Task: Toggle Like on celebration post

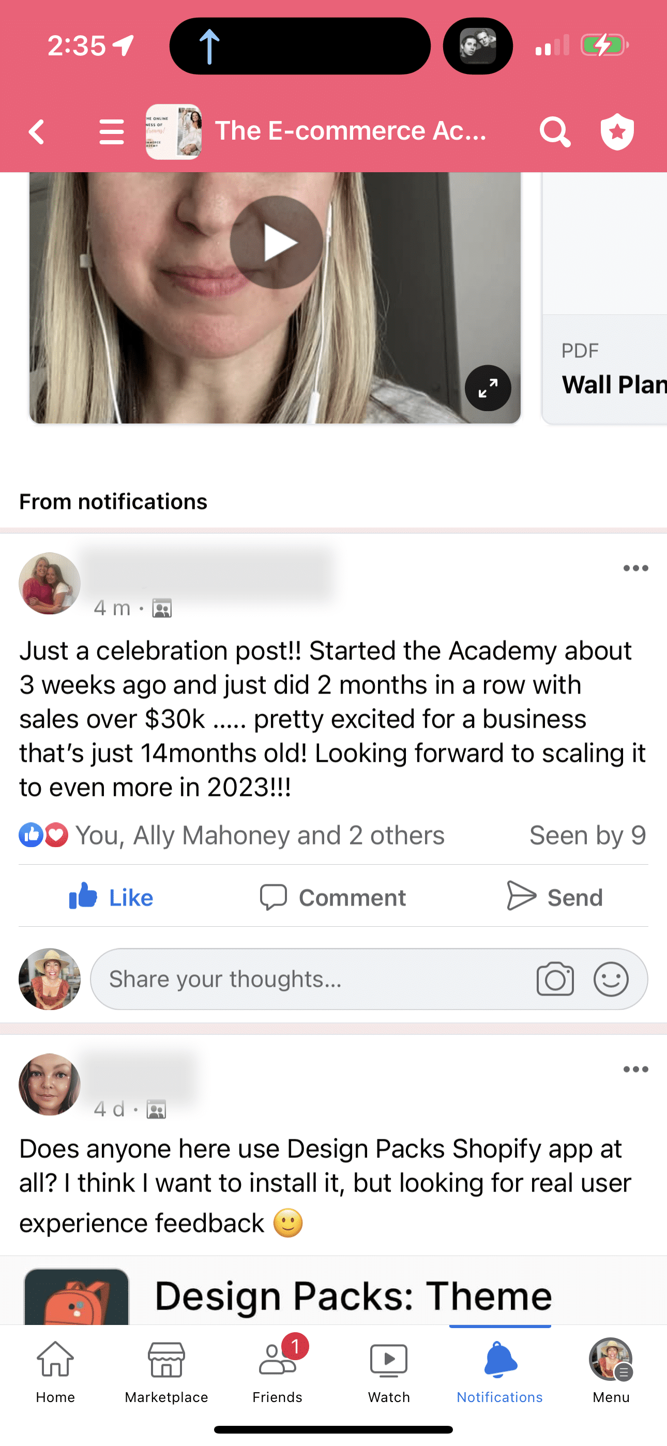Action: (111, 897)
